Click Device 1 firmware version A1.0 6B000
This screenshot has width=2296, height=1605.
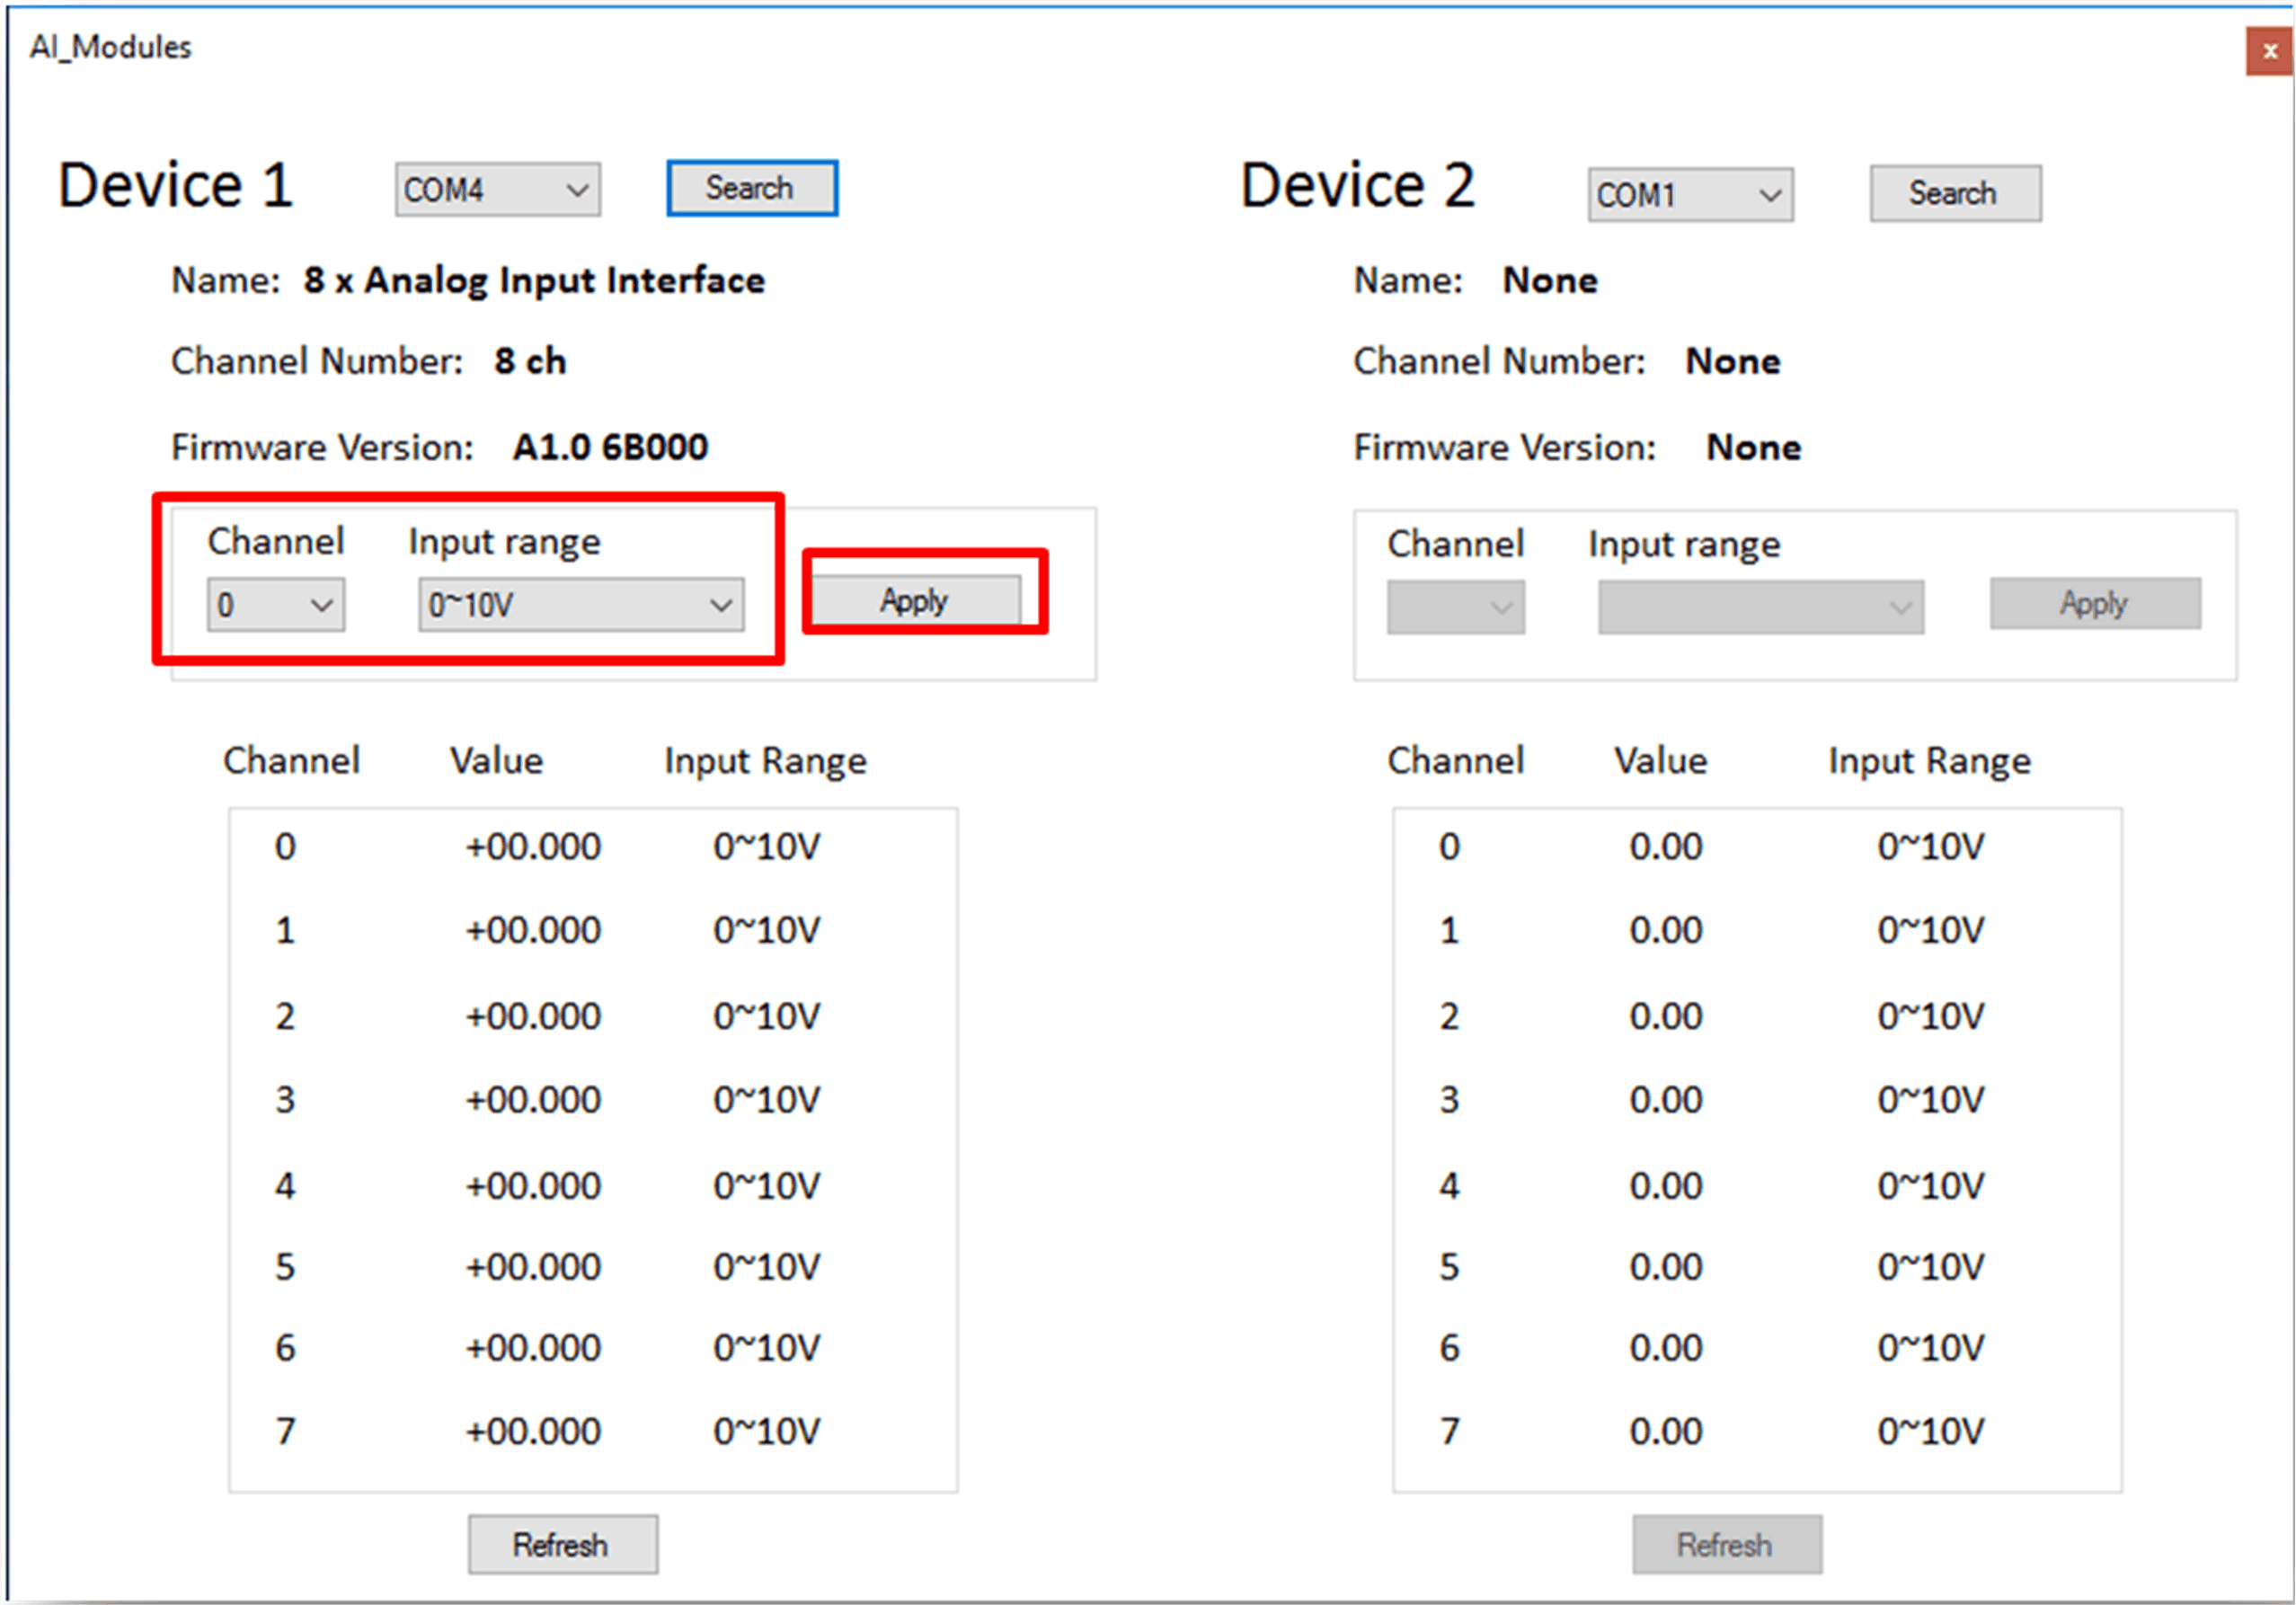(x=610, y=447)
